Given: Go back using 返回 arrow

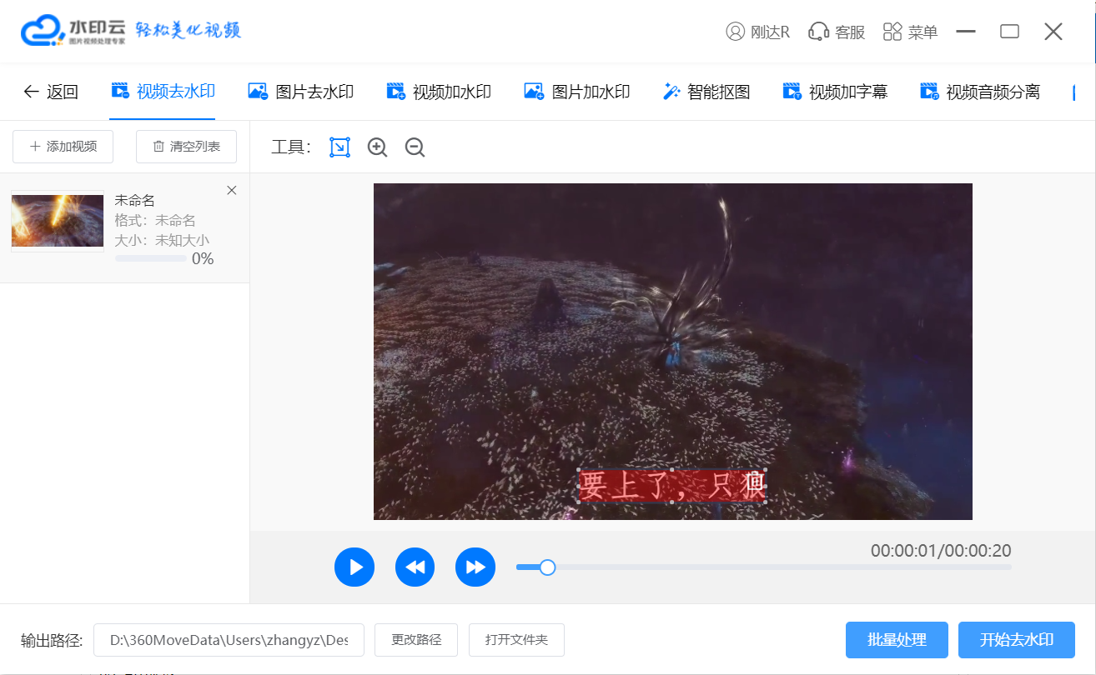Looking at the screenshot, I should point(51,92).
